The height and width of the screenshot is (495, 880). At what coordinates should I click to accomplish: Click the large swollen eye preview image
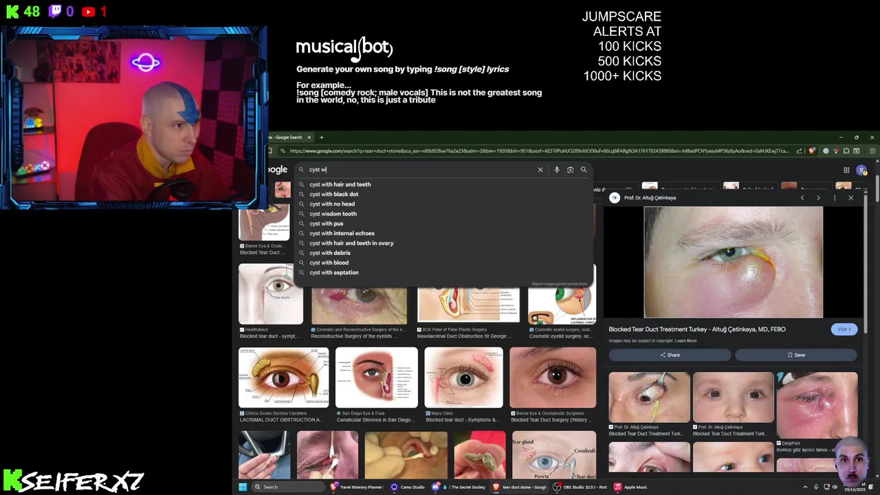(733, 262)
